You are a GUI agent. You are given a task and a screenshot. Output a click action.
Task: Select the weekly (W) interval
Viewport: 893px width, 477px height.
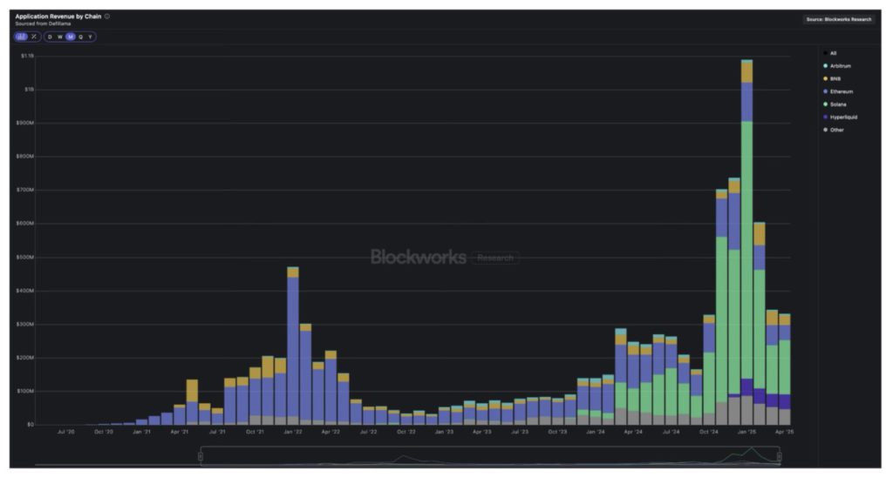click(60, 37)
